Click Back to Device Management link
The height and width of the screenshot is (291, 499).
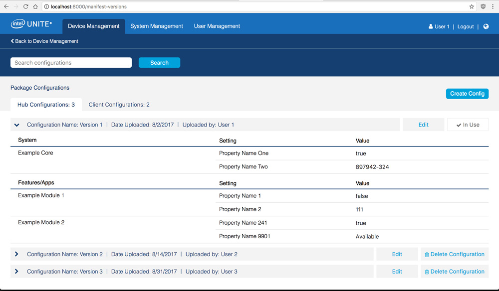coord(44,41)
